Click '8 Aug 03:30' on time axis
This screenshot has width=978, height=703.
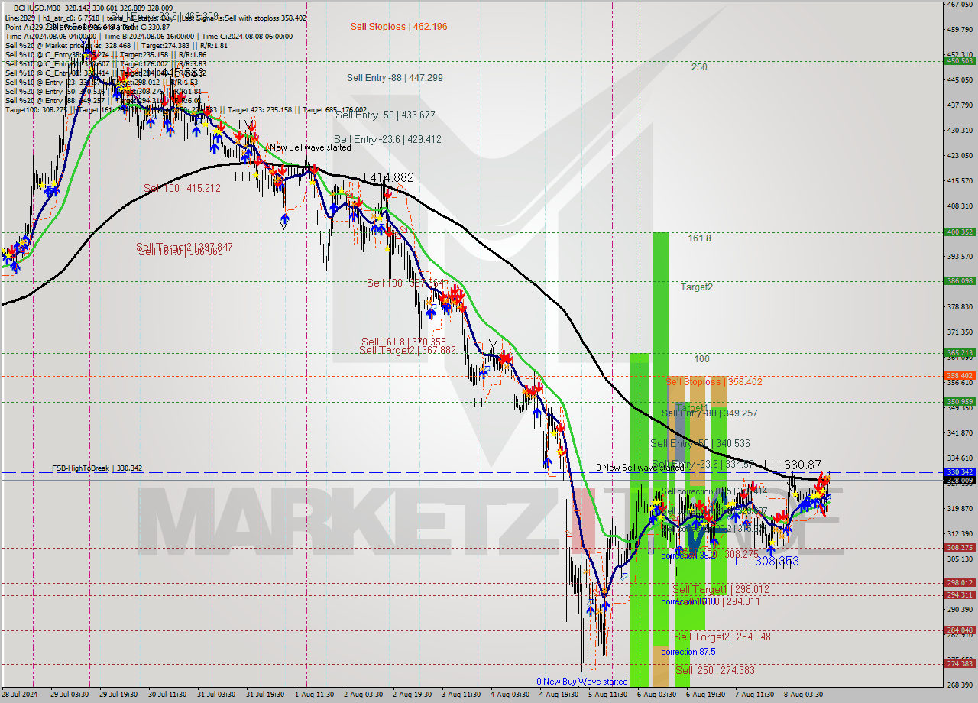click(804, 695)
